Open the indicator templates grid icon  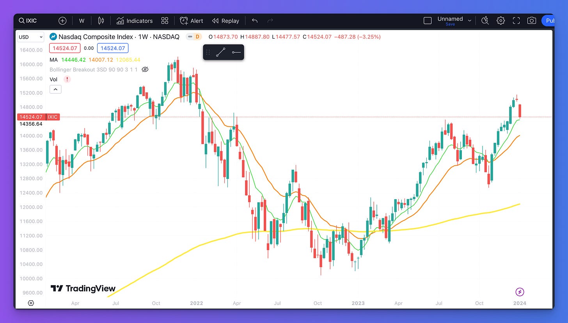point(165,21)
